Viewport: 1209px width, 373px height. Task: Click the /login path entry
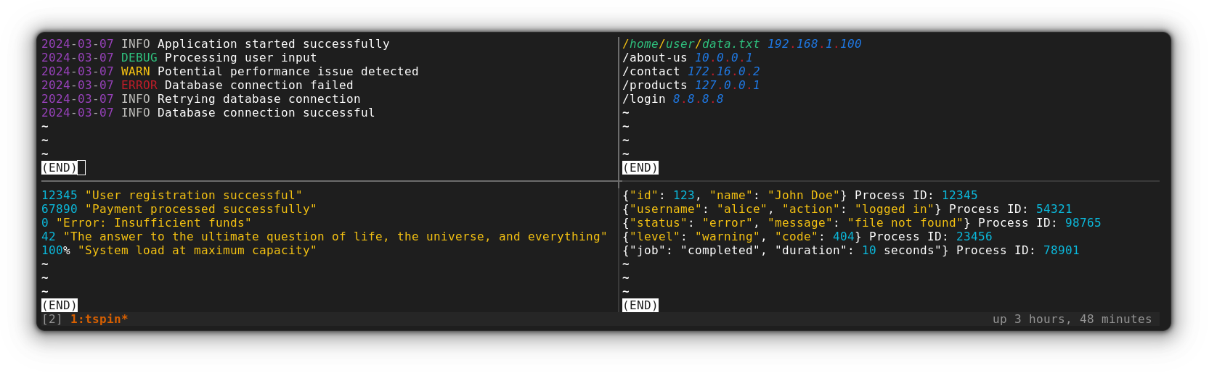(643, 99)
